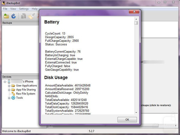
Task: Click the refresh toolbar icon
Action: 13,16
